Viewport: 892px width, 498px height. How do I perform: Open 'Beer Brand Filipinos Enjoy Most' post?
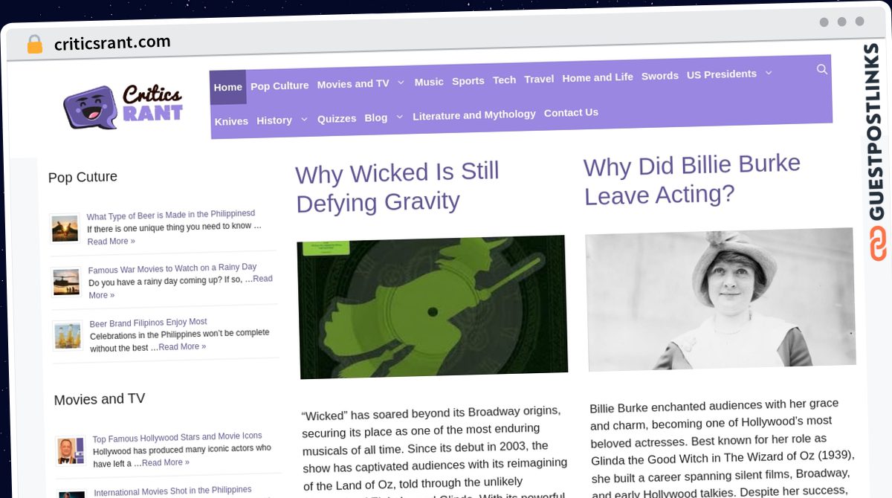click(x=148, y=323)
